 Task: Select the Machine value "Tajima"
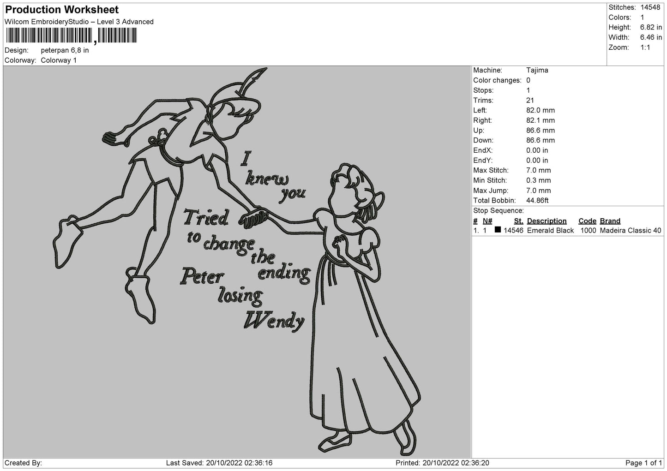tap(537, 71)
